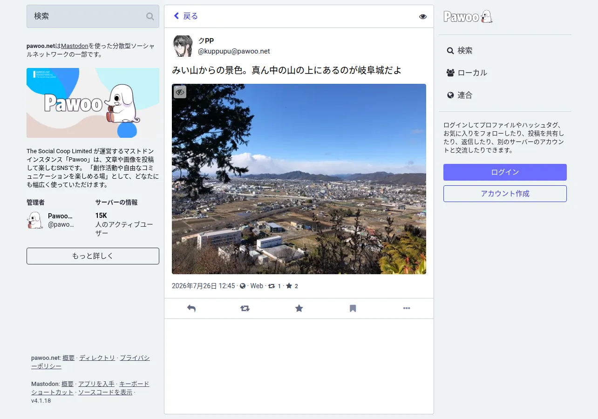Image resolution: width=598 pixels, height=419 pixels.
Task: Click the クPP user avatar
Action: (183, 46)
